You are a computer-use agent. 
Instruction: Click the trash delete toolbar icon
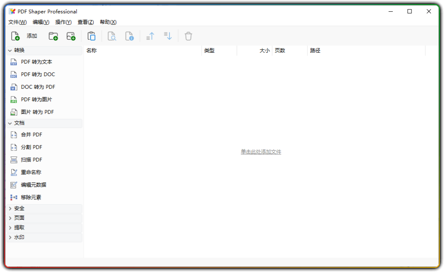click(188, 36)
